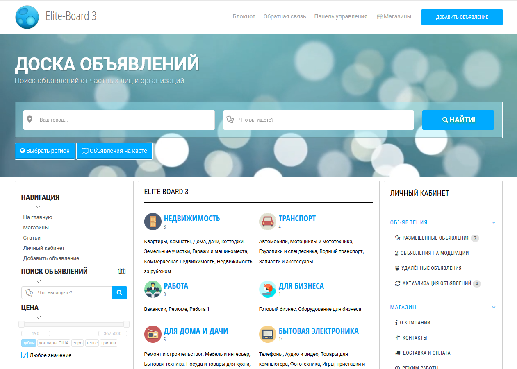Click the Ваш город input field
This screenshot has height=369, width=517.
point(123,120)
